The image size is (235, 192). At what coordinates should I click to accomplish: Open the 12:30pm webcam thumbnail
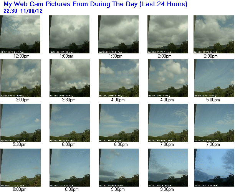(20, 34)
